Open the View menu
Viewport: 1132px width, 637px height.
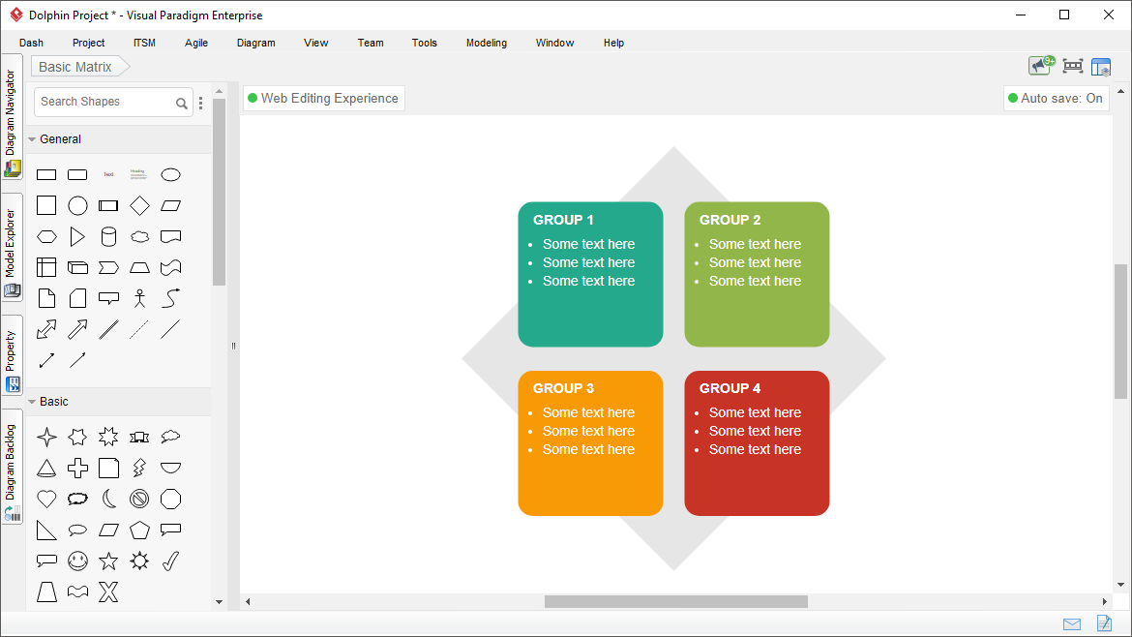[x=316, y=43]
